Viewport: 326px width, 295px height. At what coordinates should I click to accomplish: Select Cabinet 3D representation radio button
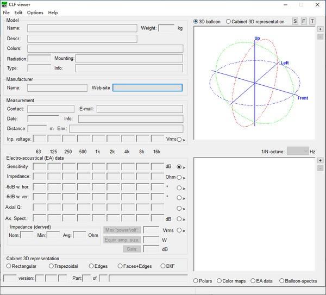[x=229, y=22]
